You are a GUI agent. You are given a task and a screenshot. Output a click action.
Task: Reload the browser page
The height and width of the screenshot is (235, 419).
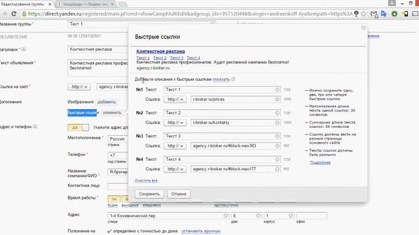[x=14, y=14]
